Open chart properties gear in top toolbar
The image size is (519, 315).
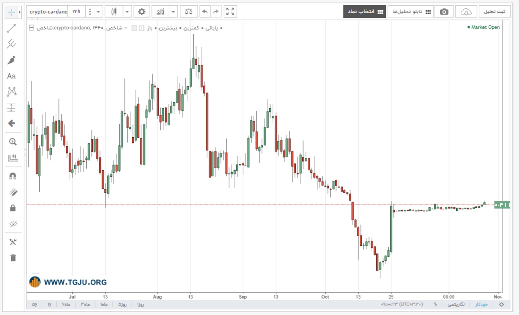[142, 12]
